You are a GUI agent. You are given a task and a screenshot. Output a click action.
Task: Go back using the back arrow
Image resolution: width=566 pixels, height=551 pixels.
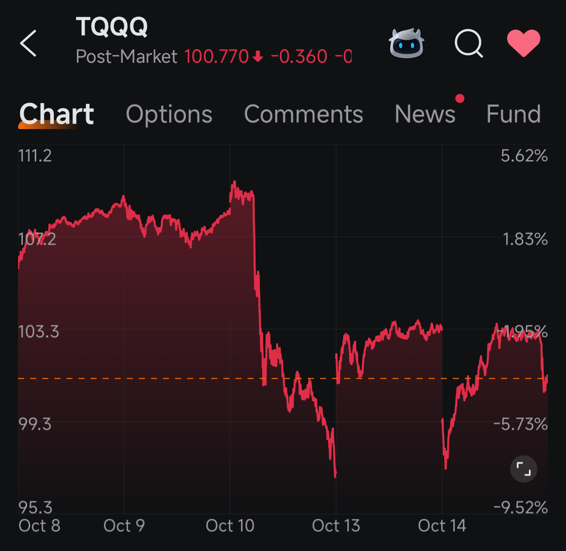click(x=28, y=44)
